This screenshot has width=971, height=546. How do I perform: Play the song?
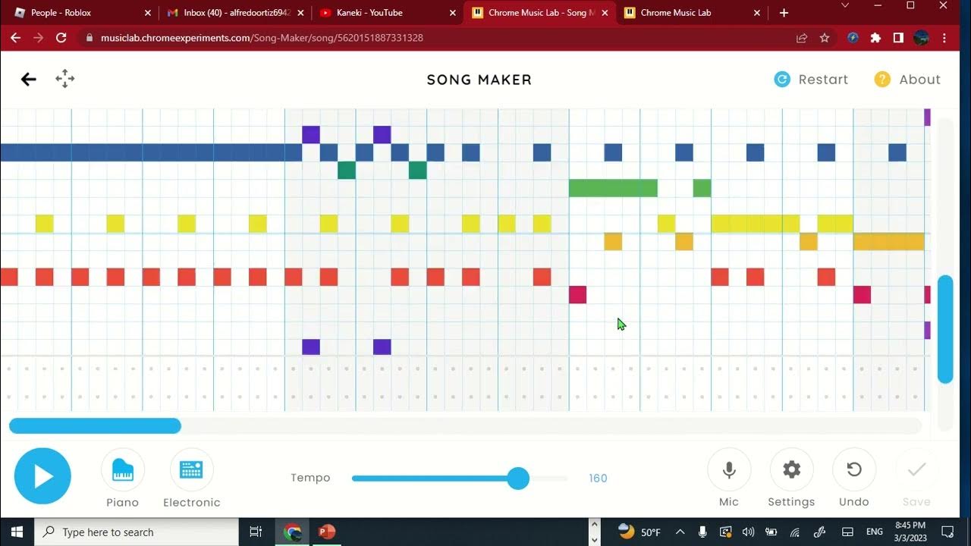pyautogui.click(x=42, y=476)
